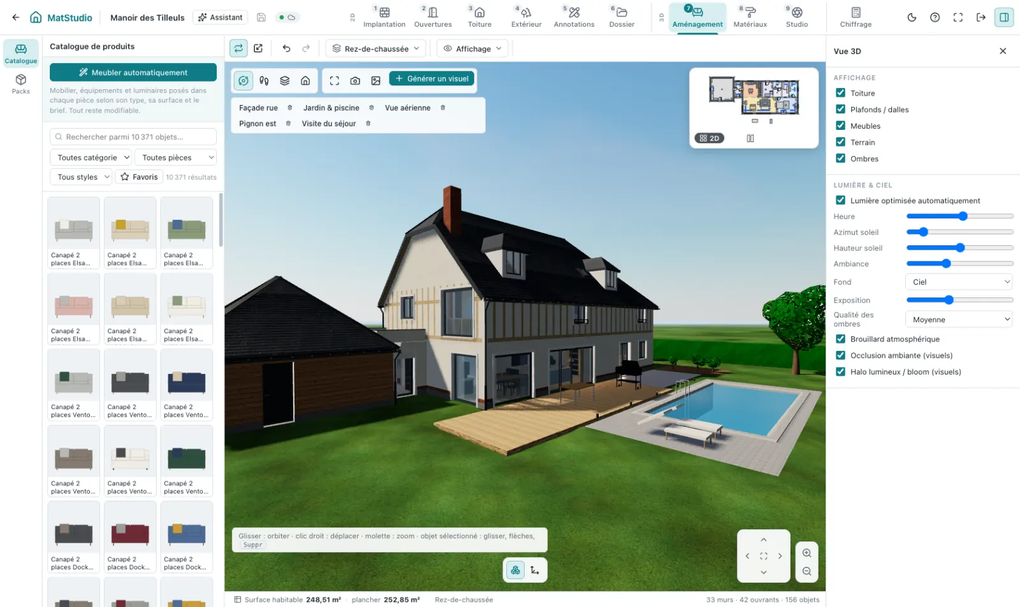Open the Assistant button

pos(221,17)
